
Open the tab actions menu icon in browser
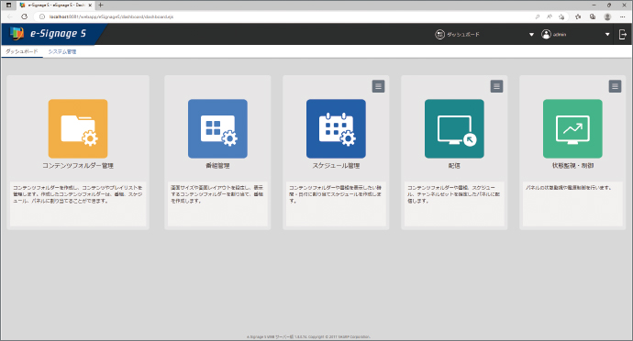(x=8, y=5)
